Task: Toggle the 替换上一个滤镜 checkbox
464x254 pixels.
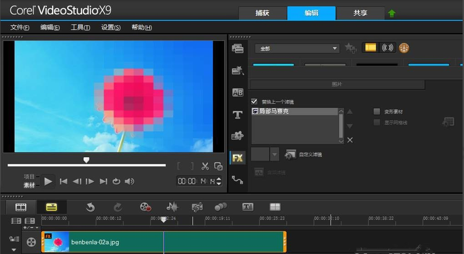Action: [x=254, y=102]
